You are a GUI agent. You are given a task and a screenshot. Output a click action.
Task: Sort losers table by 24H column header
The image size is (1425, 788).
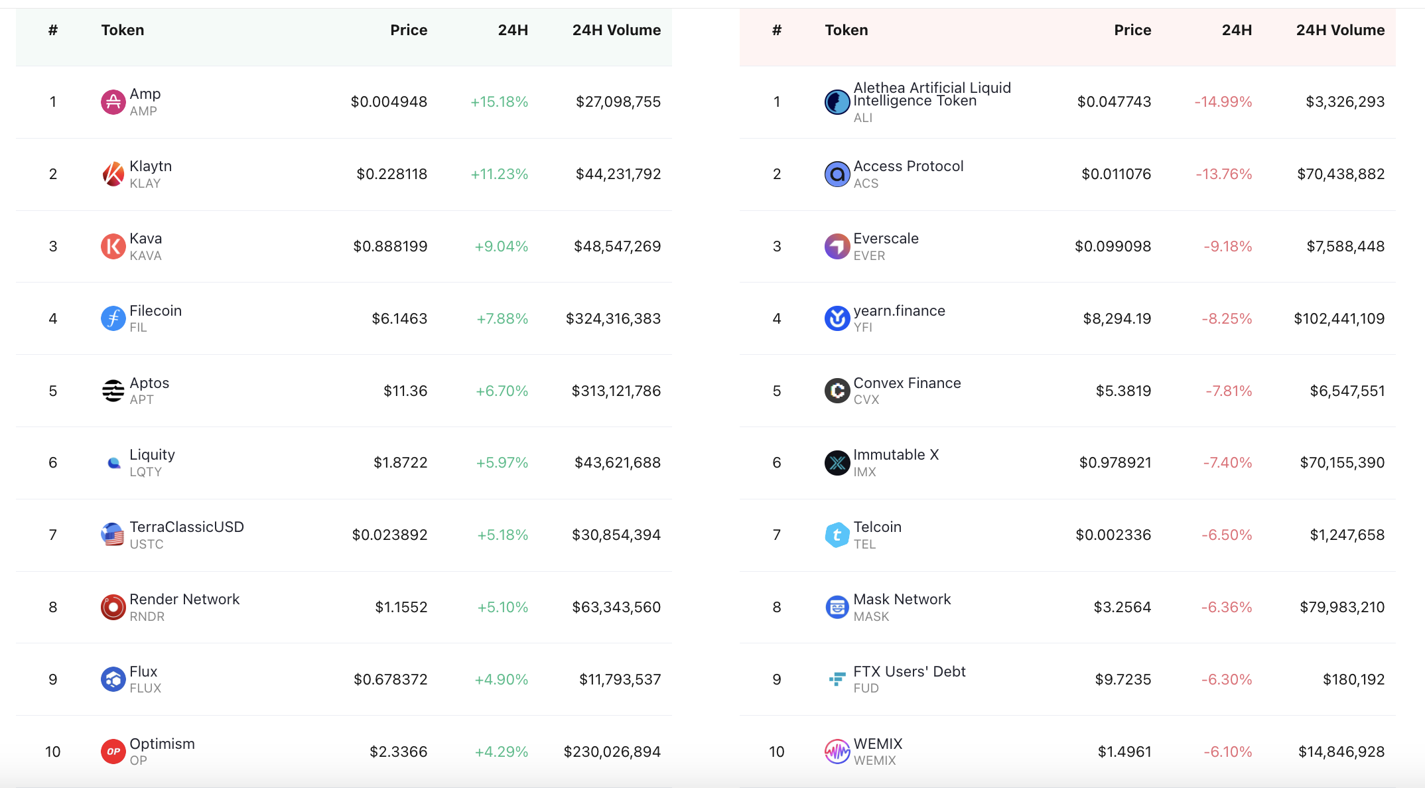click(x=1237, y=31)
